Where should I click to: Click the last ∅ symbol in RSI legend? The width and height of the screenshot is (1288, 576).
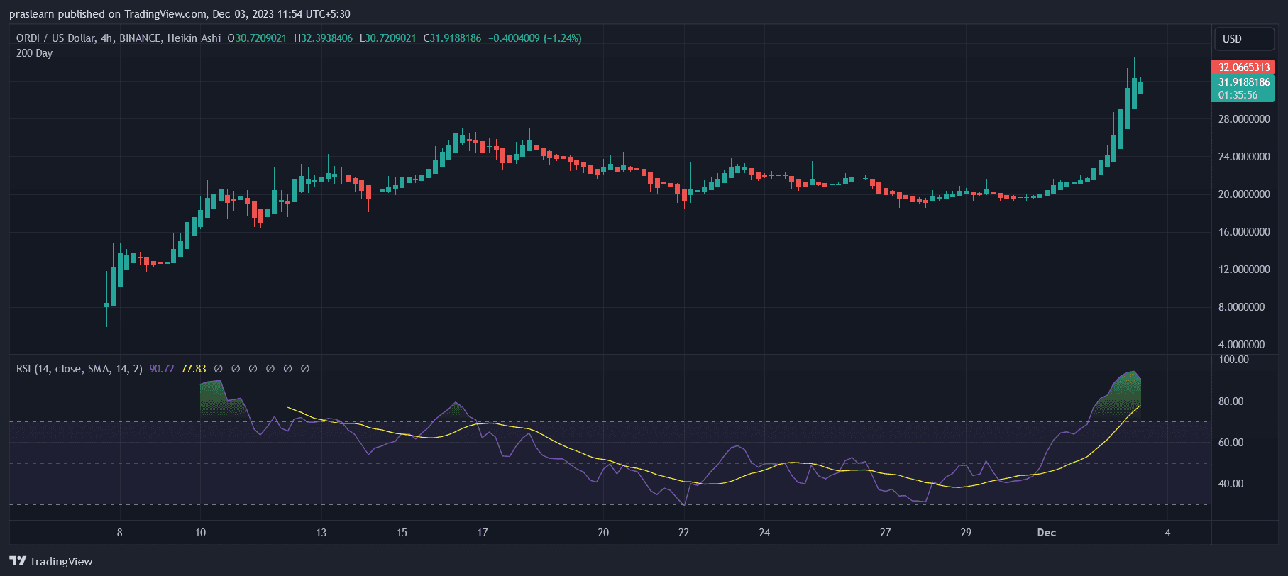[305, 369]
